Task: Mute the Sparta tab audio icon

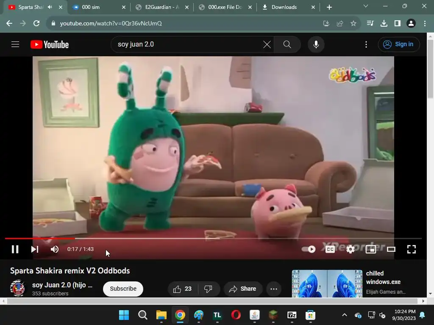Action: pyautogui.click(x=50, y=7)
